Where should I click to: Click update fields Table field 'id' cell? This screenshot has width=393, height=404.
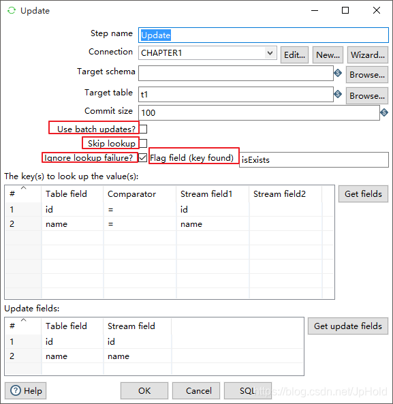72,341
